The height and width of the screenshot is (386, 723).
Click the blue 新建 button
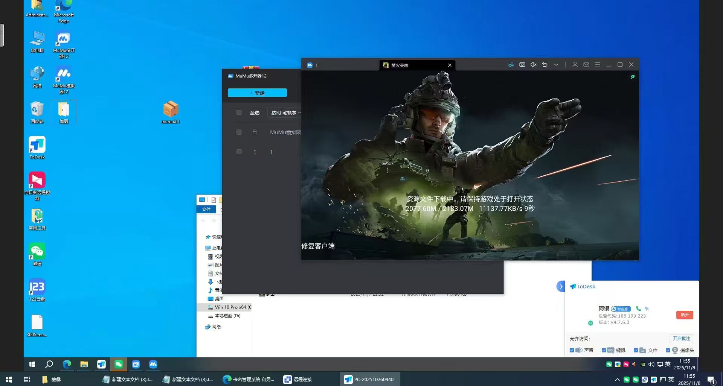tap(257, 93)
